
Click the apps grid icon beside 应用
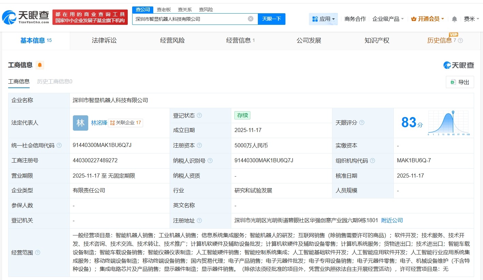[x=316, y=19]
